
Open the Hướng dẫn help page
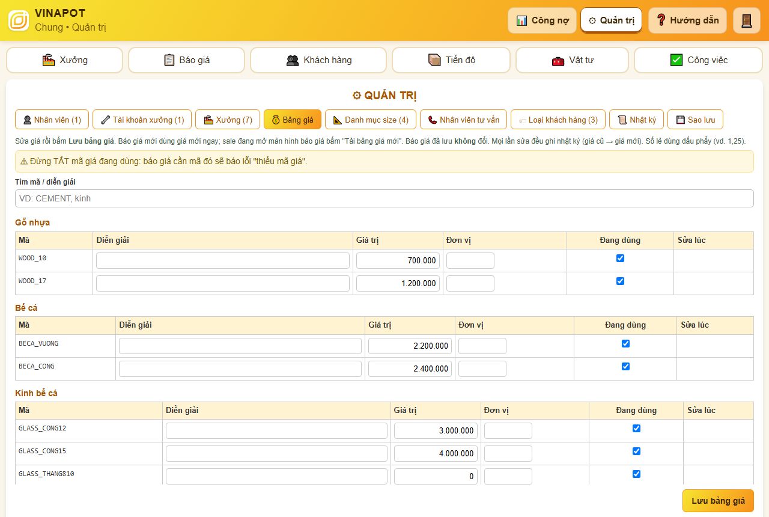point(687,20)
